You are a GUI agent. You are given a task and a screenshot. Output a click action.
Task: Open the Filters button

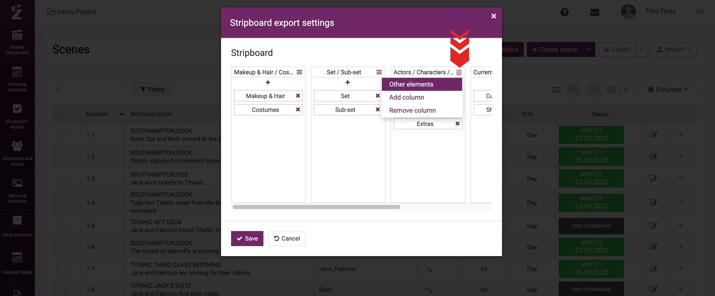coord(152,90)
